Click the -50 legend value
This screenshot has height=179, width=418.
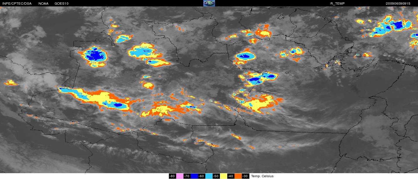pos(216,176)
